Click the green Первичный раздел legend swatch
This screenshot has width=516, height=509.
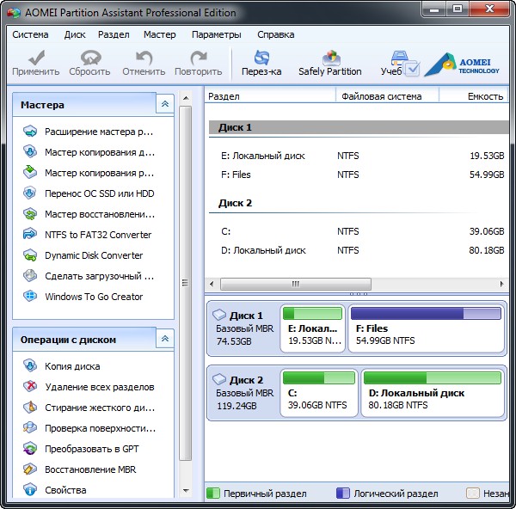pos(212,494)
